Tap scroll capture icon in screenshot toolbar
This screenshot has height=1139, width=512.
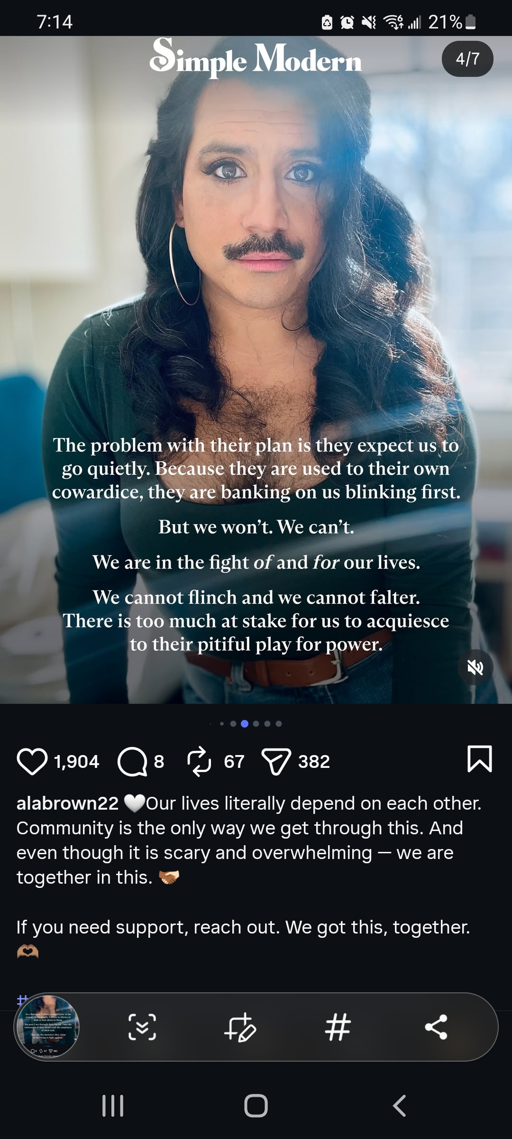142,1027
